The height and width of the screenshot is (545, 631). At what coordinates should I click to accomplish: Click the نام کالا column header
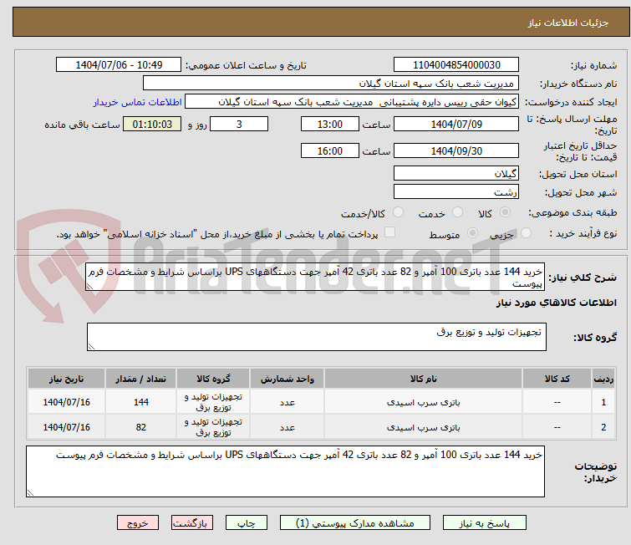423,379
